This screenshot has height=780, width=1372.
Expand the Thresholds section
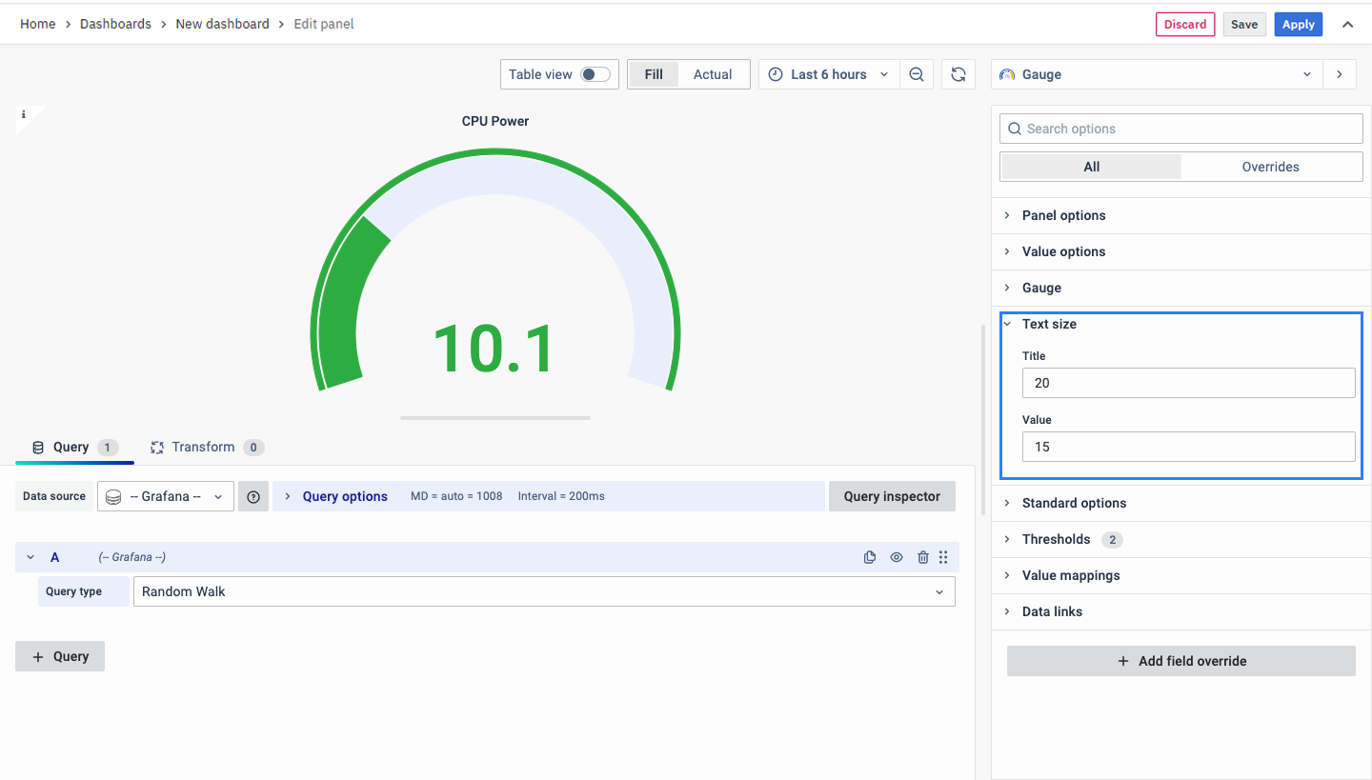tap(1056, 539)
